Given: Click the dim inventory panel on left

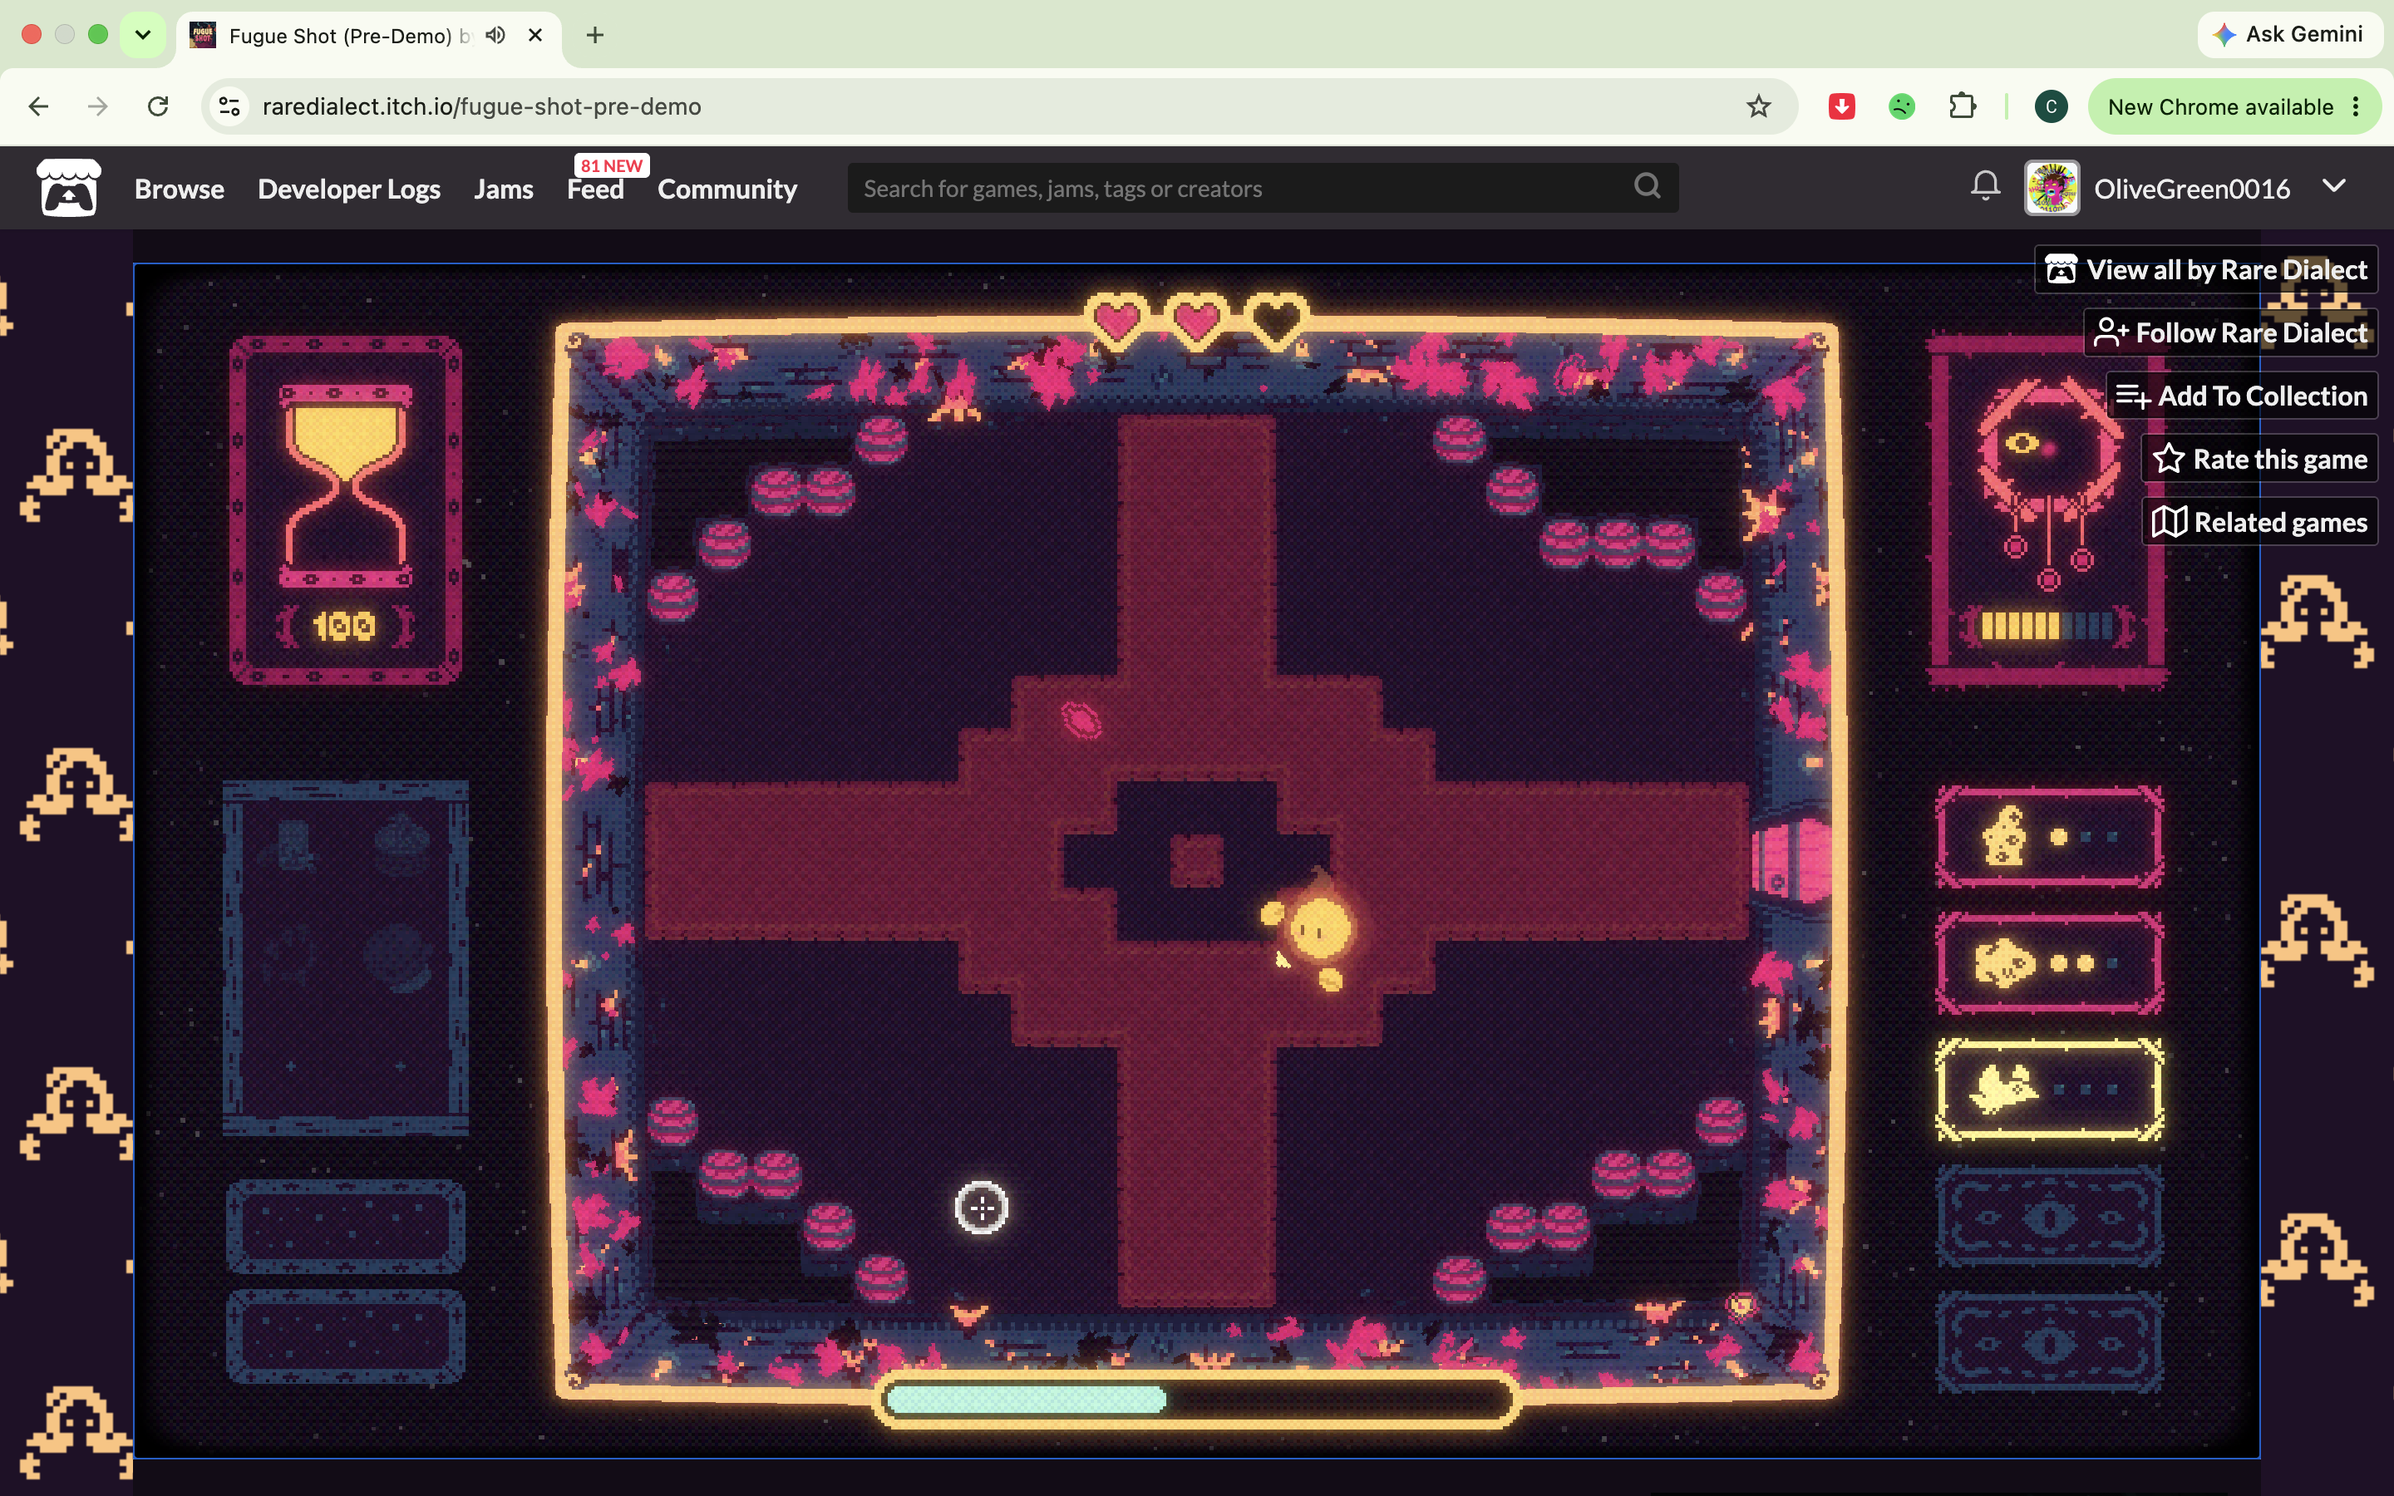Looking at the screenshot, I should pyautogui.click(x=345, y=957).
